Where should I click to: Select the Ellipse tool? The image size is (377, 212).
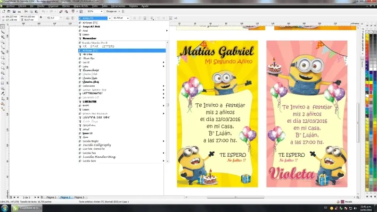pos(3,63)
